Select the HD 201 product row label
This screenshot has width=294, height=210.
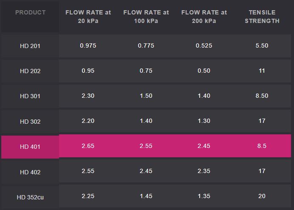click(30, 46)
